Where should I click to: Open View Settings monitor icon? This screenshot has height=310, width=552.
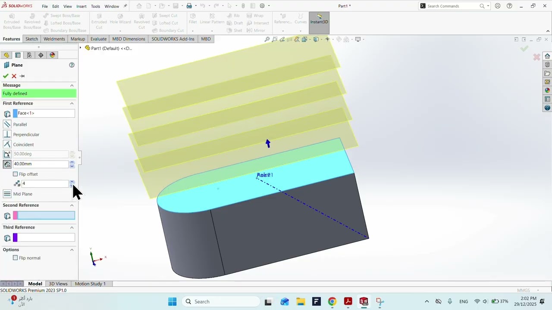click(x=358, y=40)
